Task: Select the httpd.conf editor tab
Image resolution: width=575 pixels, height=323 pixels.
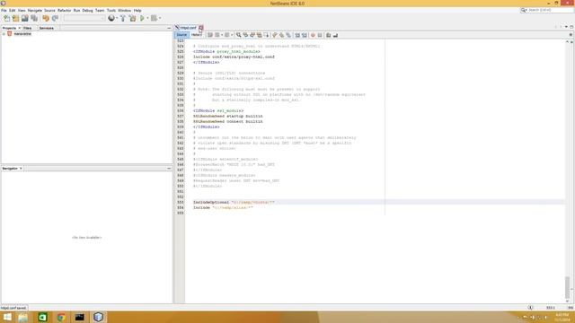Action: pos(188,28)
